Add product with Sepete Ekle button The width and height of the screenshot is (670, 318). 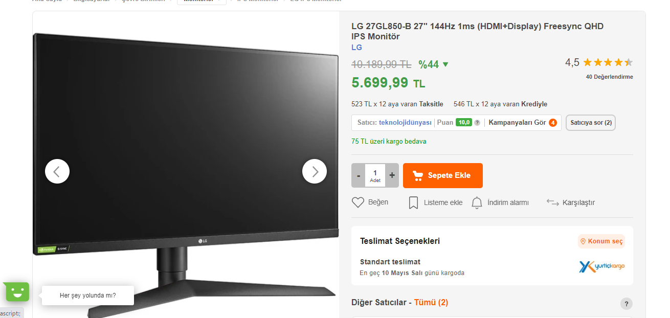point(443,175)
